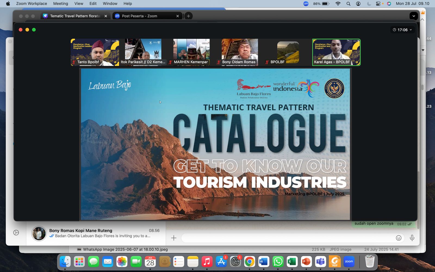Screen dimensions: 435x272
Task: Click the Wi-Fi menu bar icon
Action: pyautogui.click(x=338, y=4)
